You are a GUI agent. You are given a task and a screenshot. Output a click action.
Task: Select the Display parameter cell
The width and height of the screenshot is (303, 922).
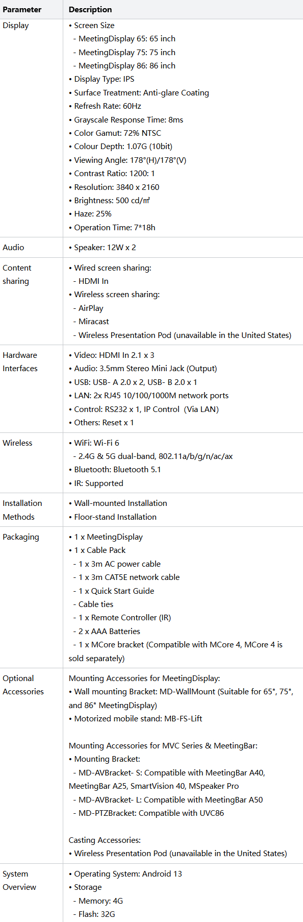point(16,26)
